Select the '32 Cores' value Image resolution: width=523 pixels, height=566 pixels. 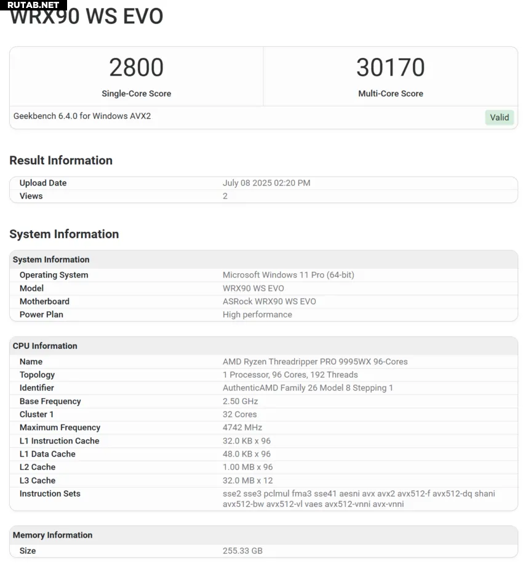240,415
